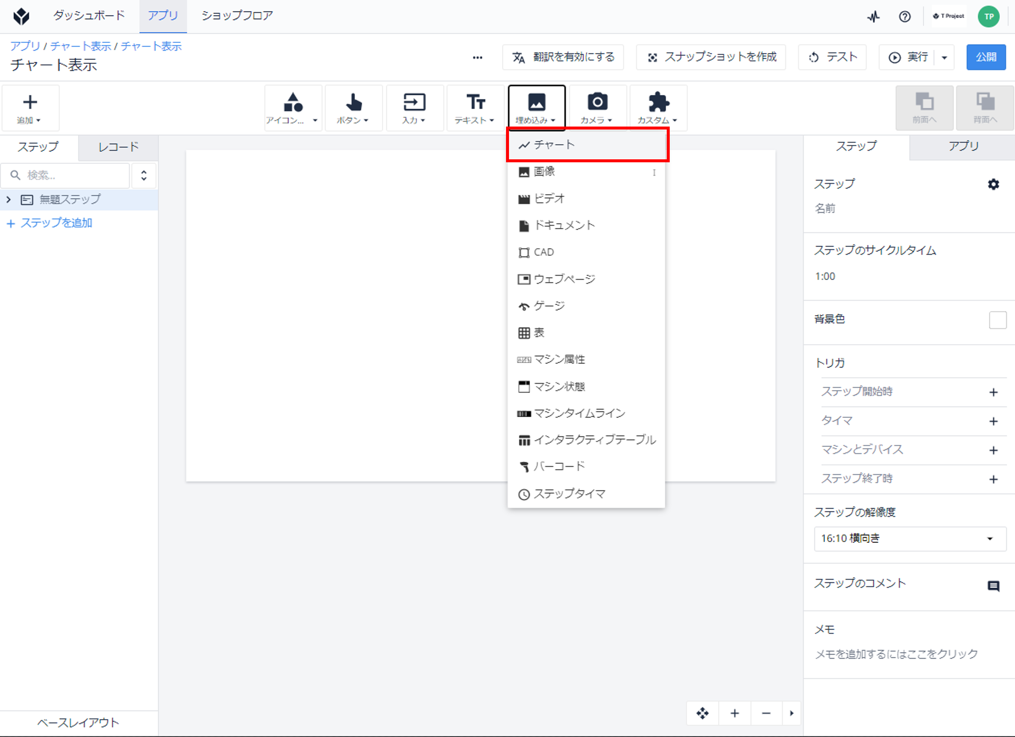
Task: Select 画像 from the embed menu
Action: coord(587,172)
